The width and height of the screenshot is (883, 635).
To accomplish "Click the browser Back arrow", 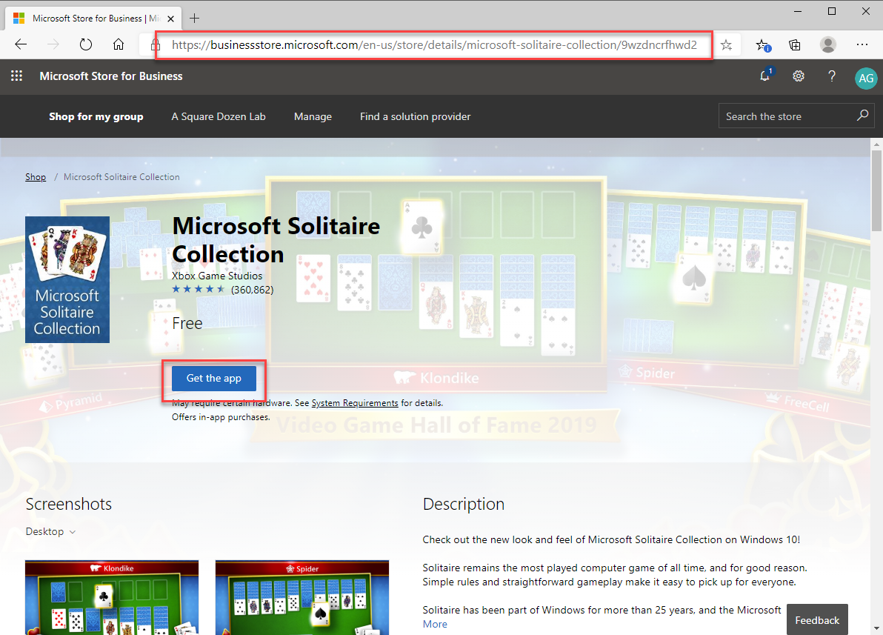I will (x=21, y=44).
